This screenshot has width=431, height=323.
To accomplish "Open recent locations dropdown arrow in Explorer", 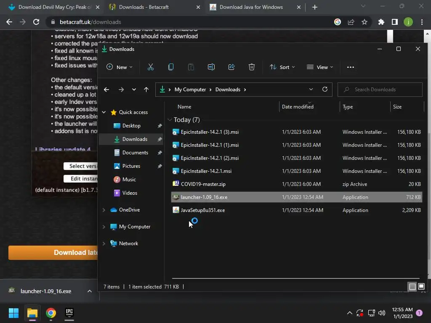I will click(x=134, y=90).
